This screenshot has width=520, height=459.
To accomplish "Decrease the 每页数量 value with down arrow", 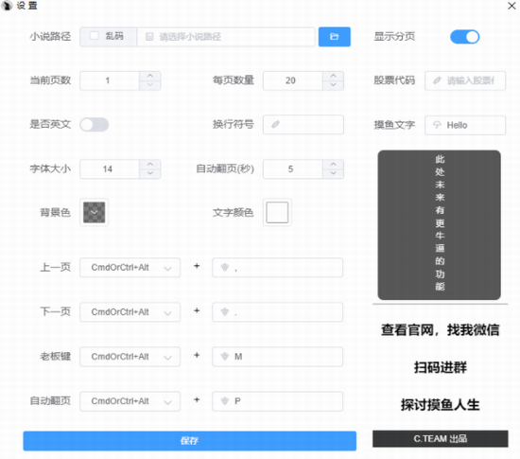I will [x=334, y=85].
